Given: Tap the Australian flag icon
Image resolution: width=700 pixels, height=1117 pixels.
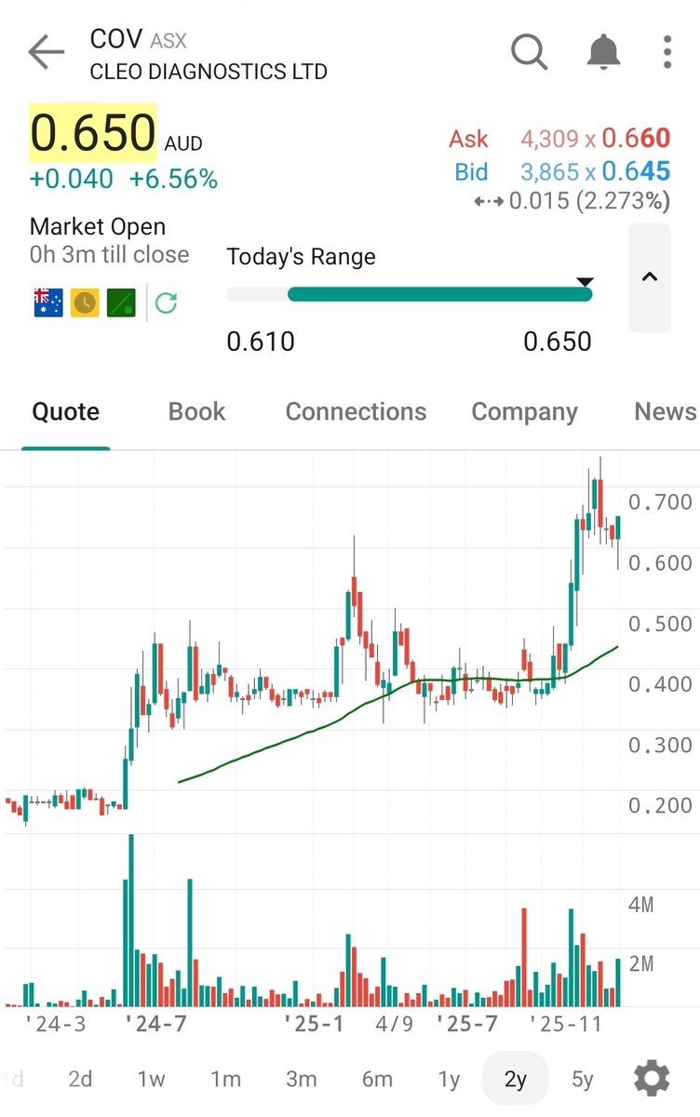Looking at the screenshot, I should click(x=48, y=303).
